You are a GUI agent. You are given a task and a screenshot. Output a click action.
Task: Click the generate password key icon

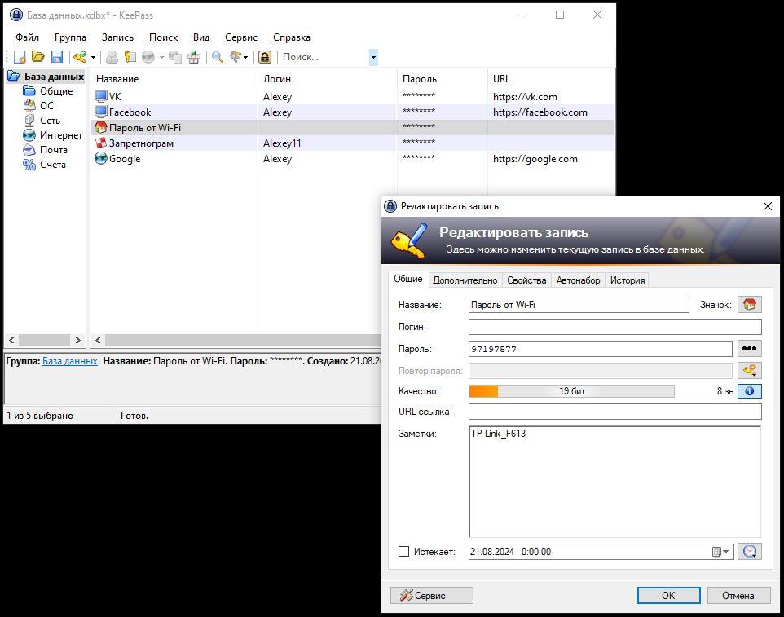click(750, 371)
